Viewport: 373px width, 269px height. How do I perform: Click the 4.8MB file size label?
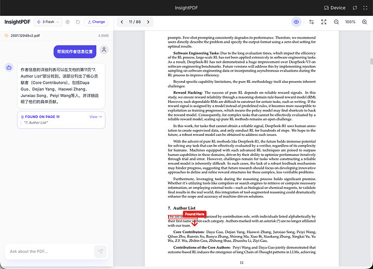coord(103,36)
